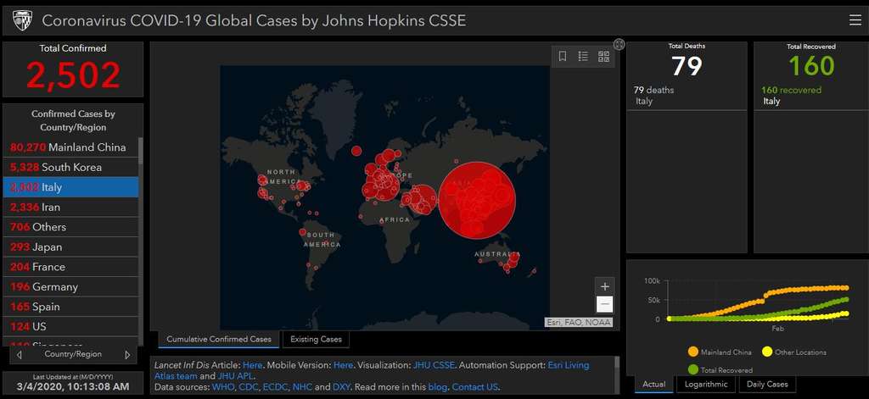869x399 pixels.
Task: Open the basemap gallery grid icon
Action: click(603, 57)
